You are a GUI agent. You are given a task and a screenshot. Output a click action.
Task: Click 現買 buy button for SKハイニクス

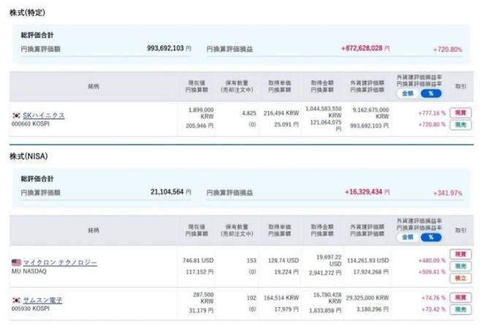click(461, 113)
